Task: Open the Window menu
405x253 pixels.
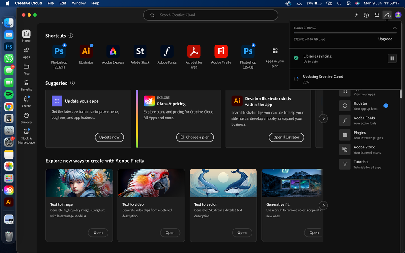Action: [78, 3]
